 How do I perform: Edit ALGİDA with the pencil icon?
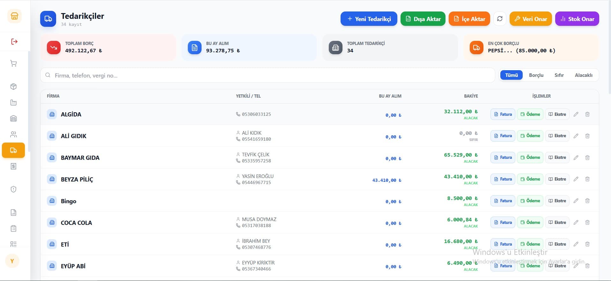tap(576, 114)
